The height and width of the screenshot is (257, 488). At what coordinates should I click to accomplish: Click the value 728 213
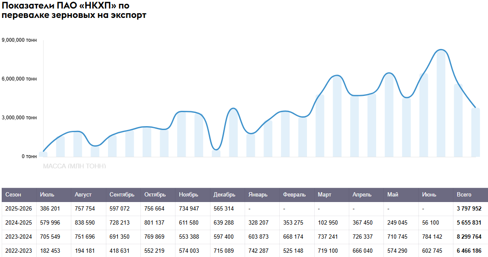pyautogui.click(x=120, y=222)
